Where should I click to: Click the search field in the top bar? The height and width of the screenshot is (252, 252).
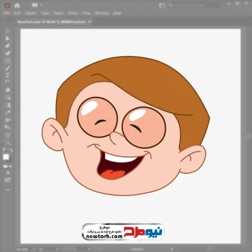coord(194,6)
